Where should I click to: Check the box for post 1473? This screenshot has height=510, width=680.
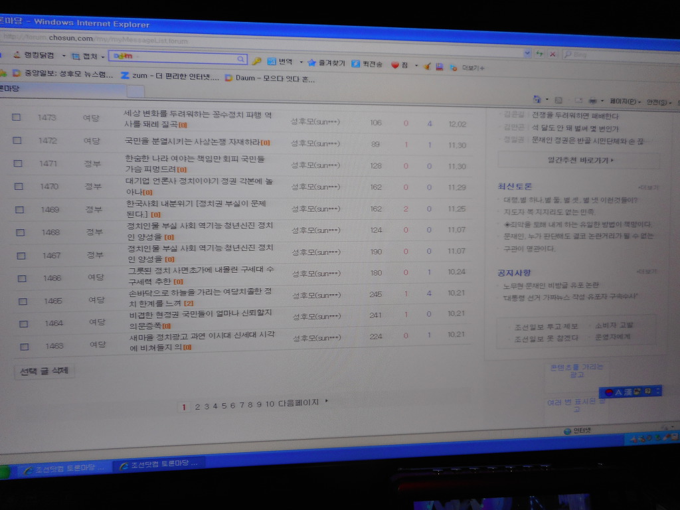tap(17, 118)
